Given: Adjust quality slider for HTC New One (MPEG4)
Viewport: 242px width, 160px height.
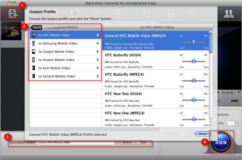Looking at the screenshot, I should click(x=194, y=119).
